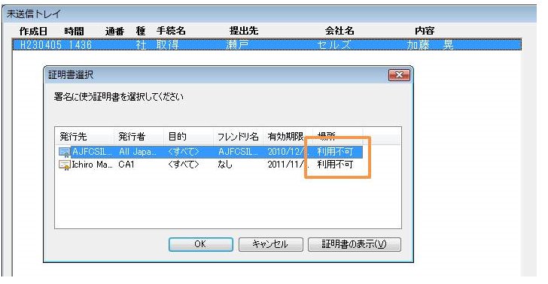Click 内容 header in 未送信トレイ
Viewport: 548px width, 284px height.
point(425,31)
